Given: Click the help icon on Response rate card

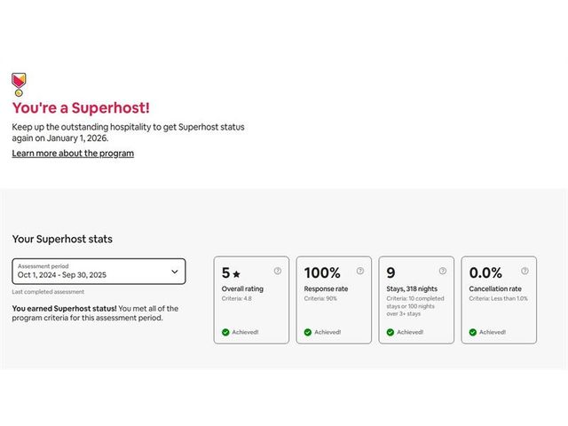Looking at the screenshot, I should click(x=360, y=272).
